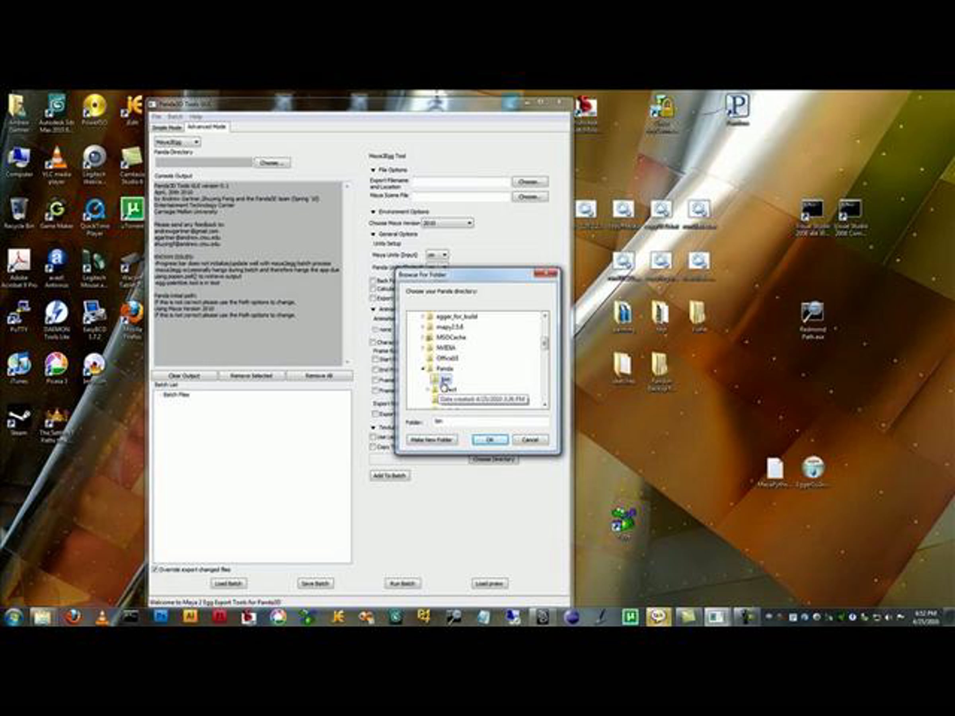
Task: Open the PowerISO desktop shortcut
Action: [95, 109]
